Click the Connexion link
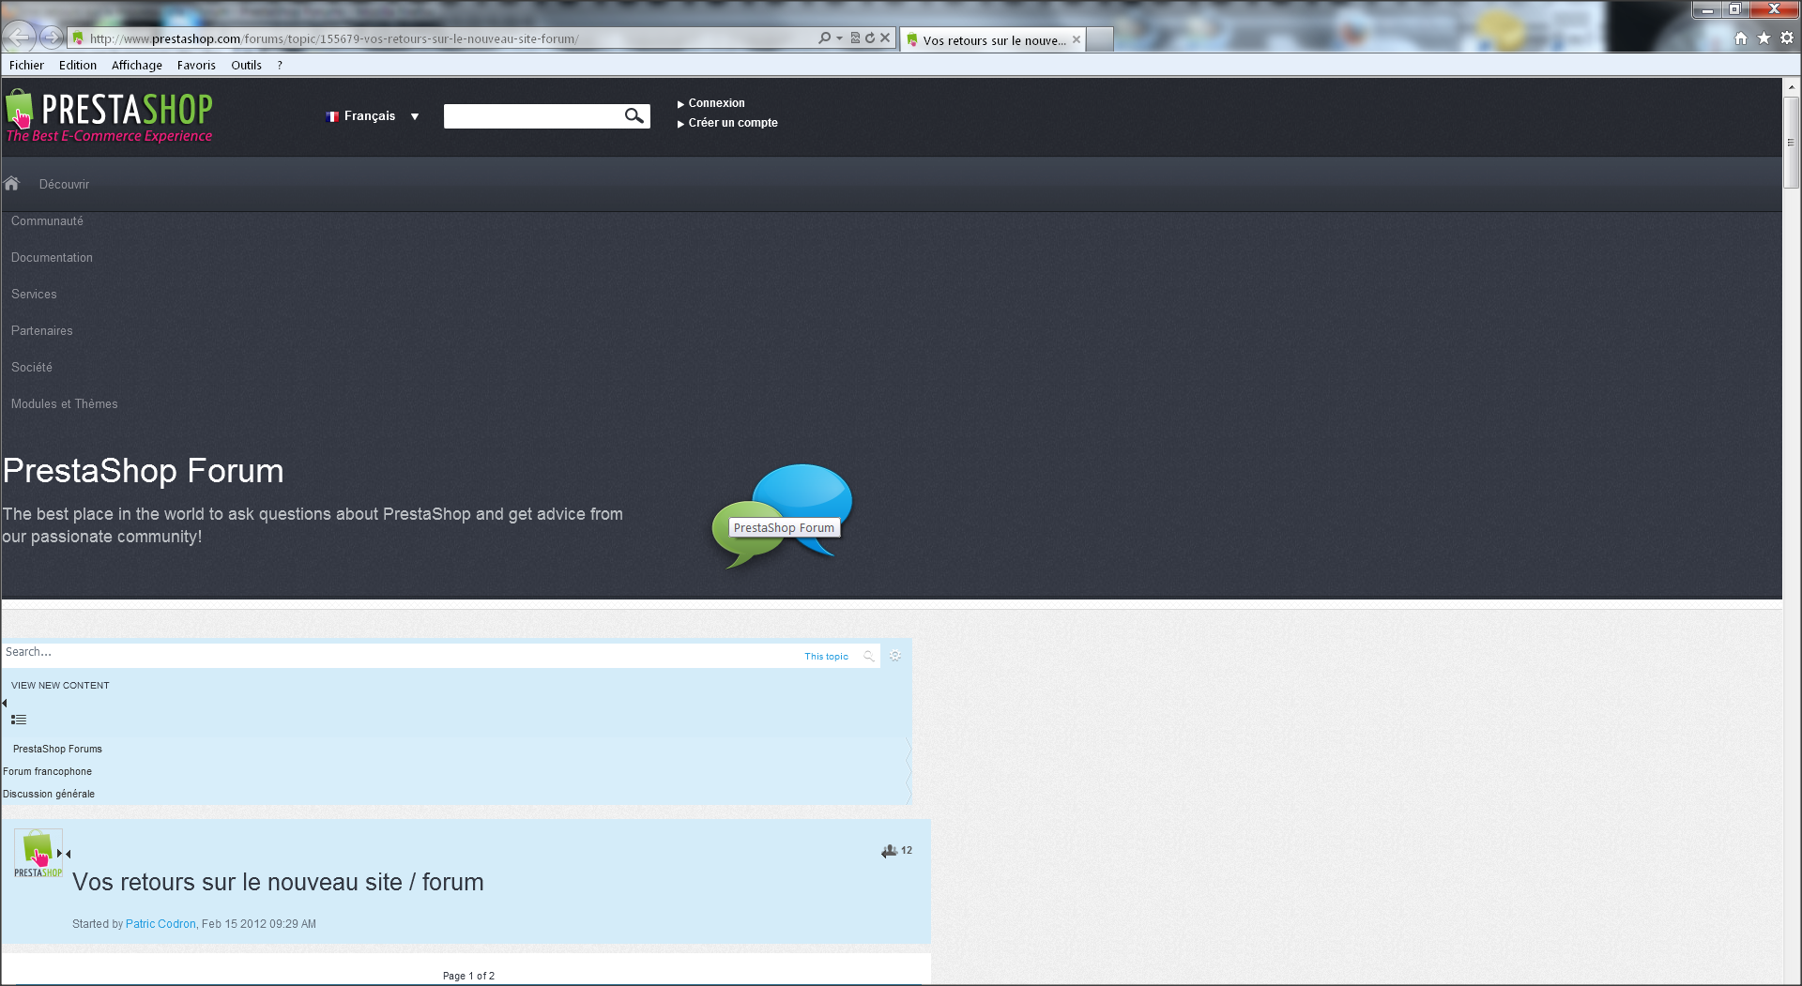This screenshot has height=986, width=1802. [716, 103]
